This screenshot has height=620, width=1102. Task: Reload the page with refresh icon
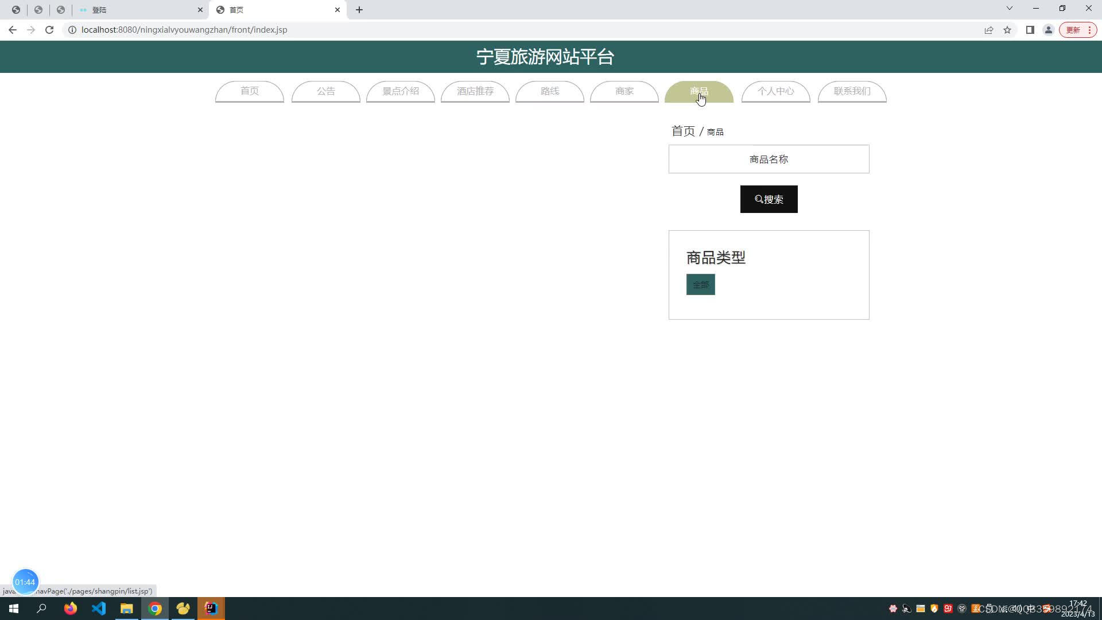tap(49, 30)
